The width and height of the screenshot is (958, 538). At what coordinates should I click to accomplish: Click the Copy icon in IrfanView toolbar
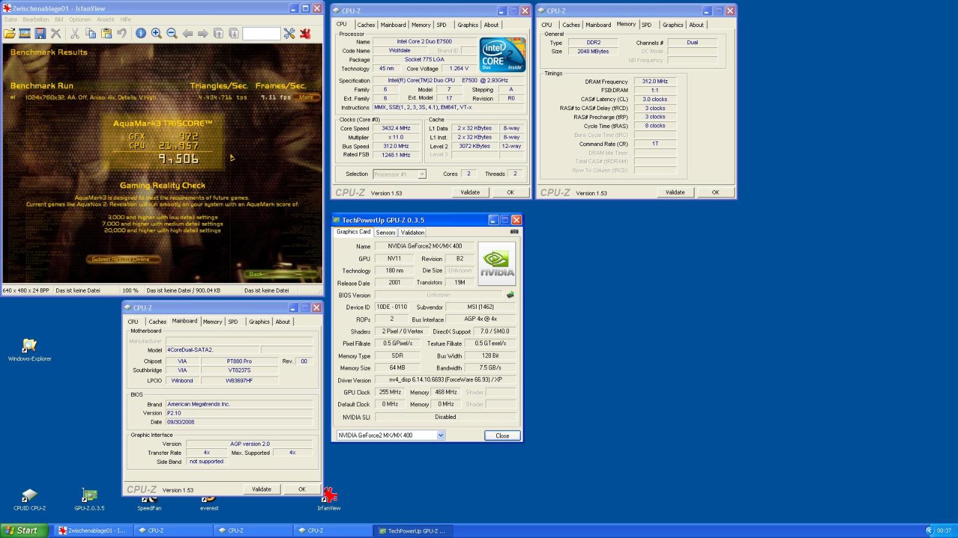(90, 34)
